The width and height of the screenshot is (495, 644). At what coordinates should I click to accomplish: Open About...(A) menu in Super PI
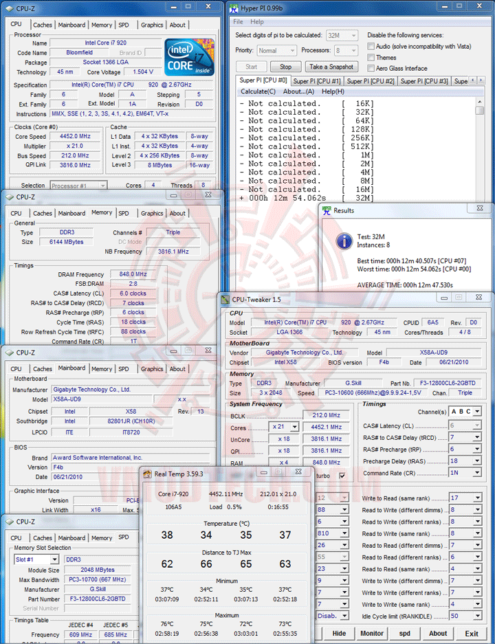point(298,91)
